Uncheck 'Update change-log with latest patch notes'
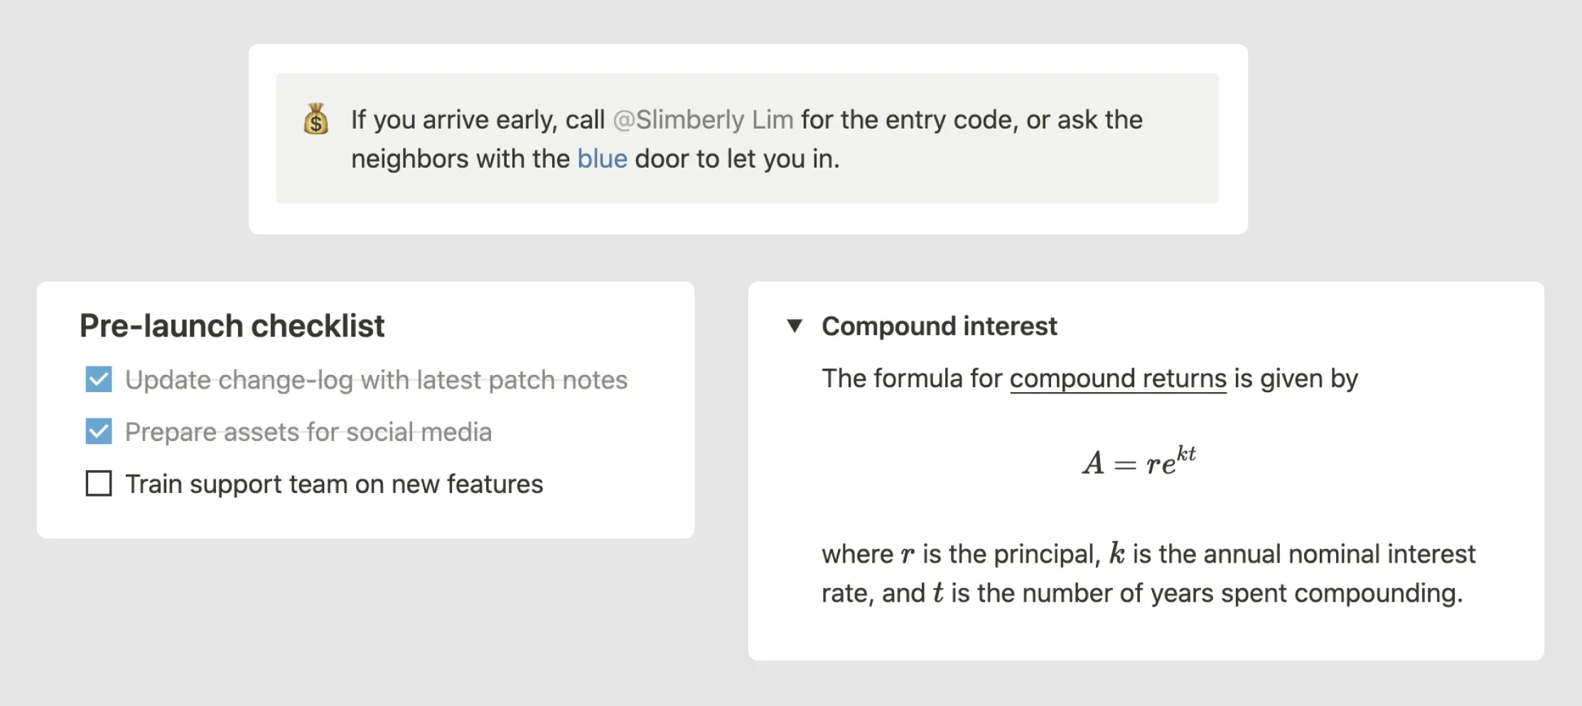 (99, 380)
